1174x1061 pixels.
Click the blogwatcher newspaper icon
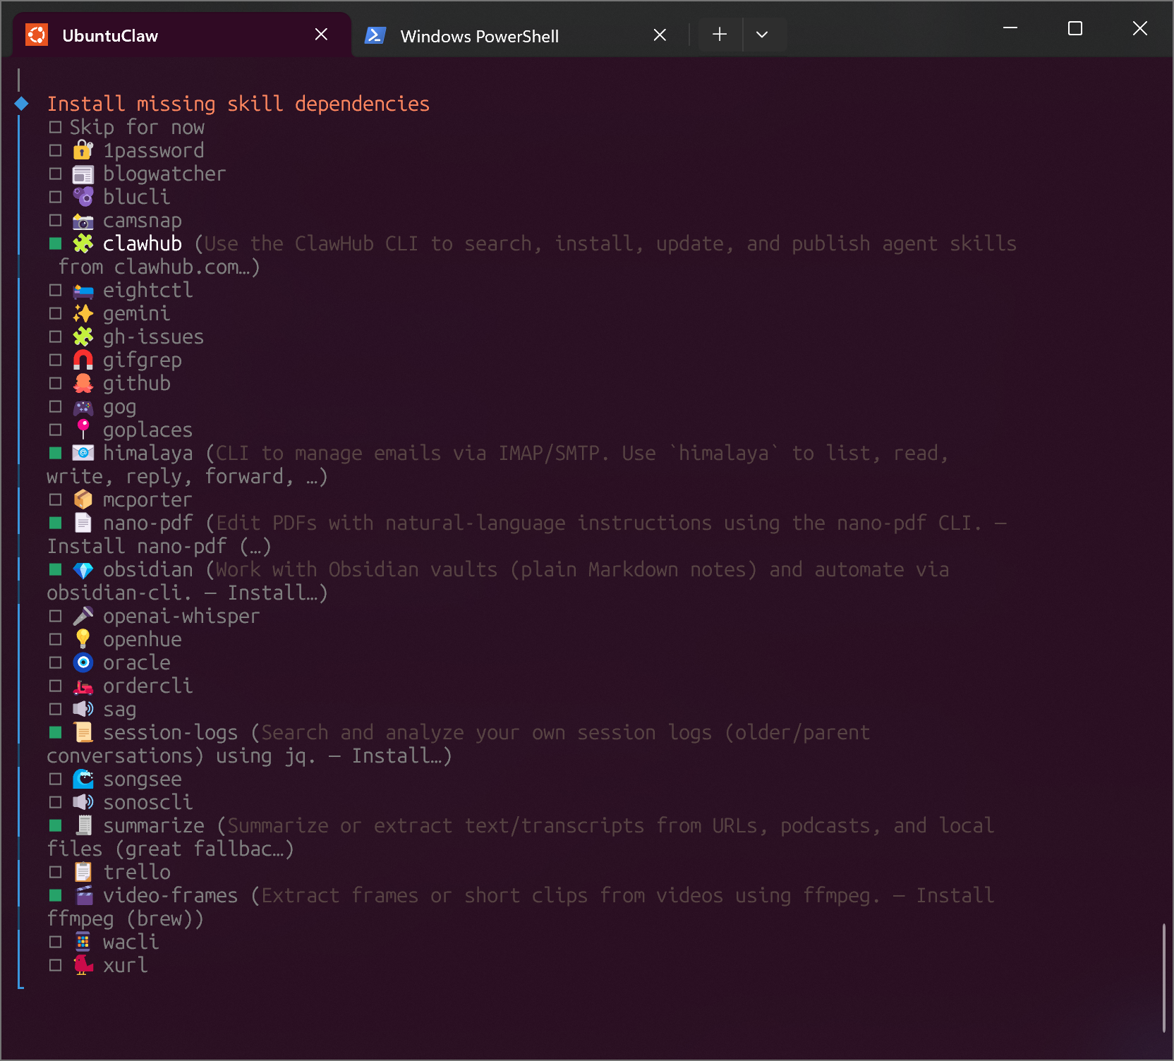[83, 174]
